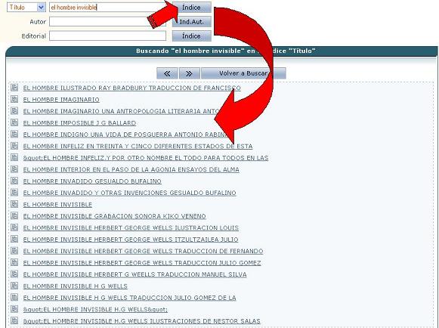
Task: Click record icon beside El Hombre Indigno
Action: coord(14,134)
